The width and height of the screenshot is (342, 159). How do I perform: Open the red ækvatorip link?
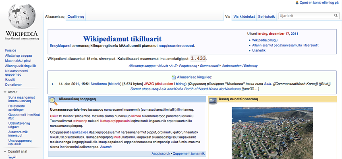[x=80, y=121]
